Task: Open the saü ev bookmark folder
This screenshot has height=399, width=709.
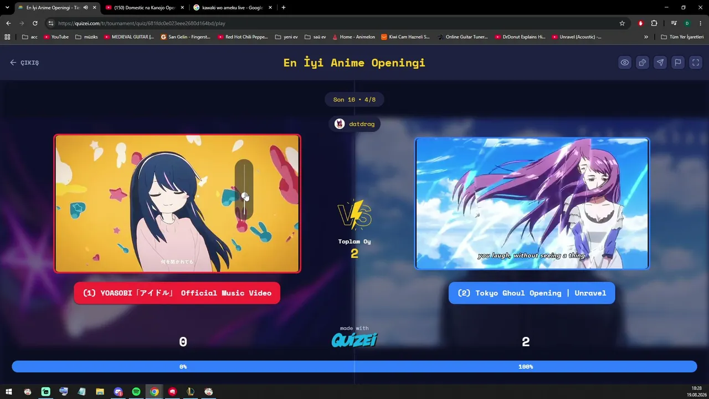Action: click(316, 37)
